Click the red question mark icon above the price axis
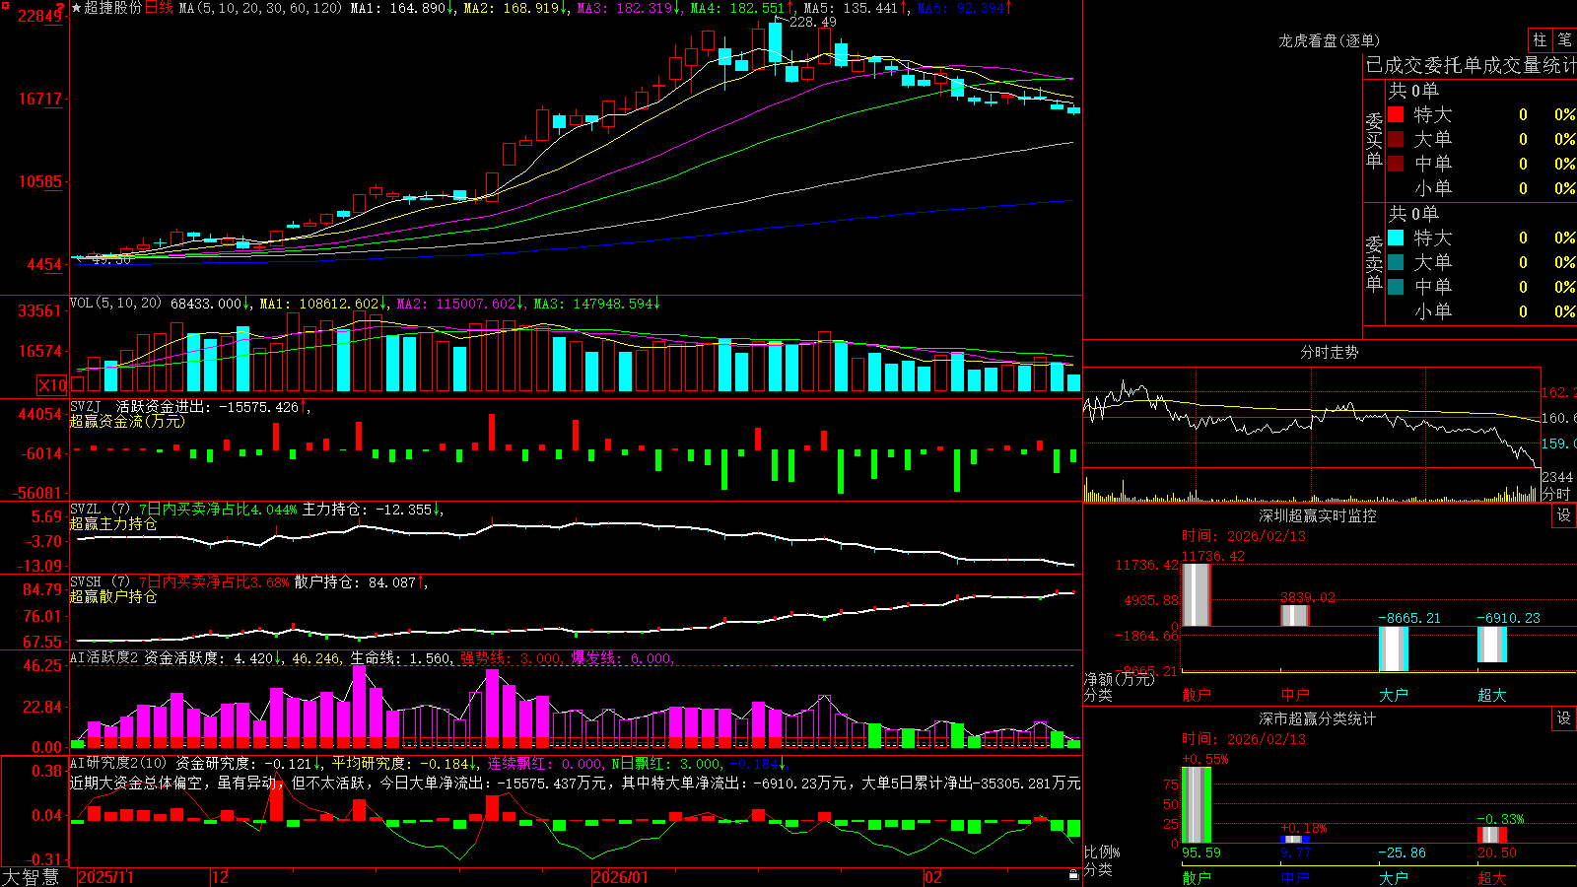This screenshot has height=887, width=1577. pyautogui.click(x=61, y=7)
